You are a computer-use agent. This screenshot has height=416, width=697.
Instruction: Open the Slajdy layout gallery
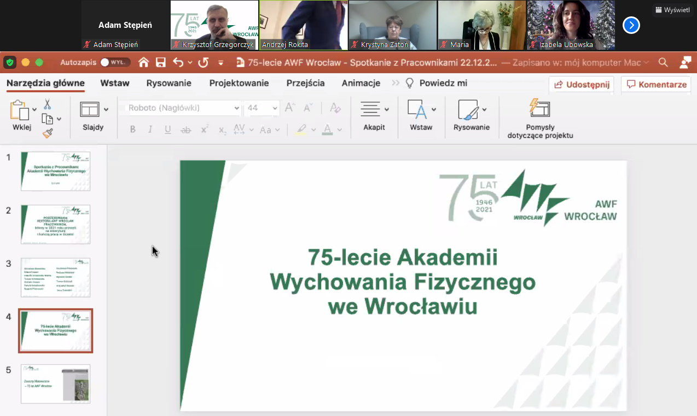[x=90, y=109]
